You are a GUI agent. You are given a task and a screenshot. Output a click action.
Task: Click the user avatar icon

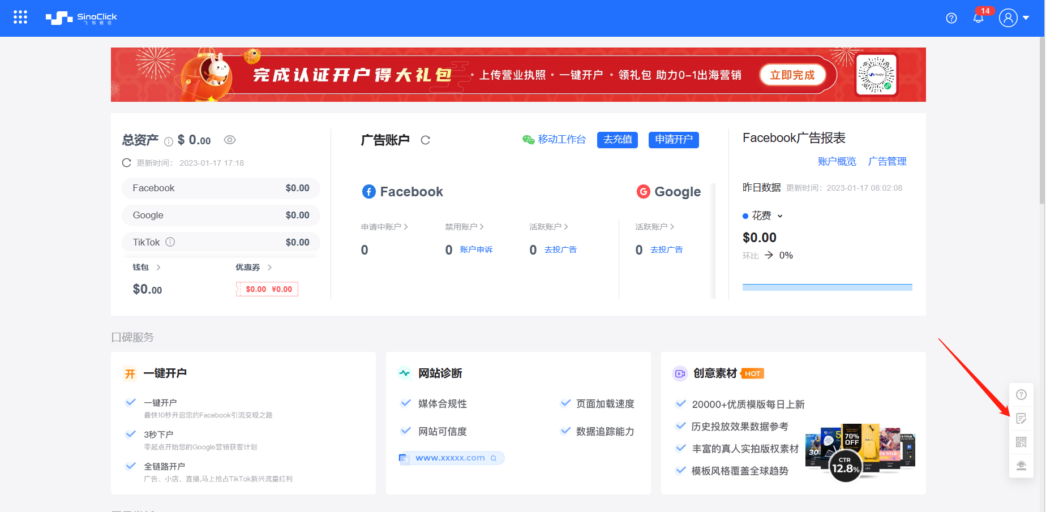pyautogui.click(x=1008, y=18)
